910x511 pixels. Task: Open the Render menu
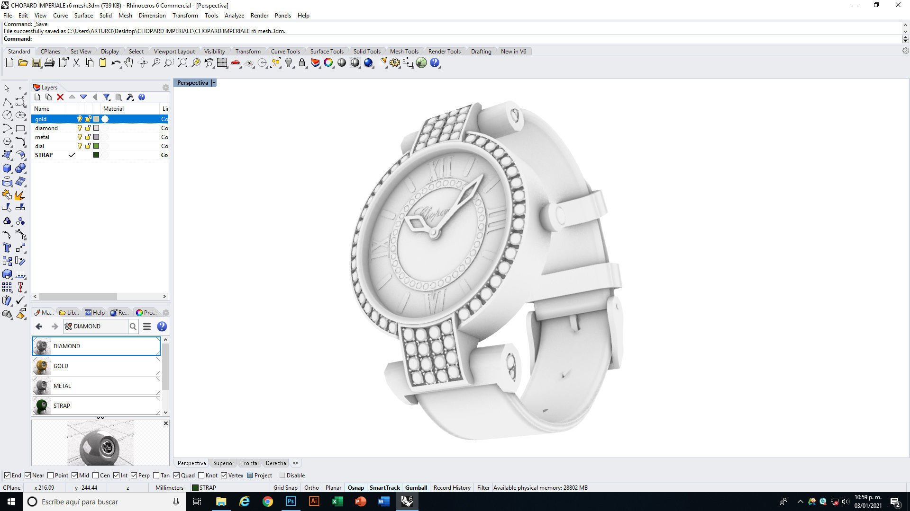(259, 16)
